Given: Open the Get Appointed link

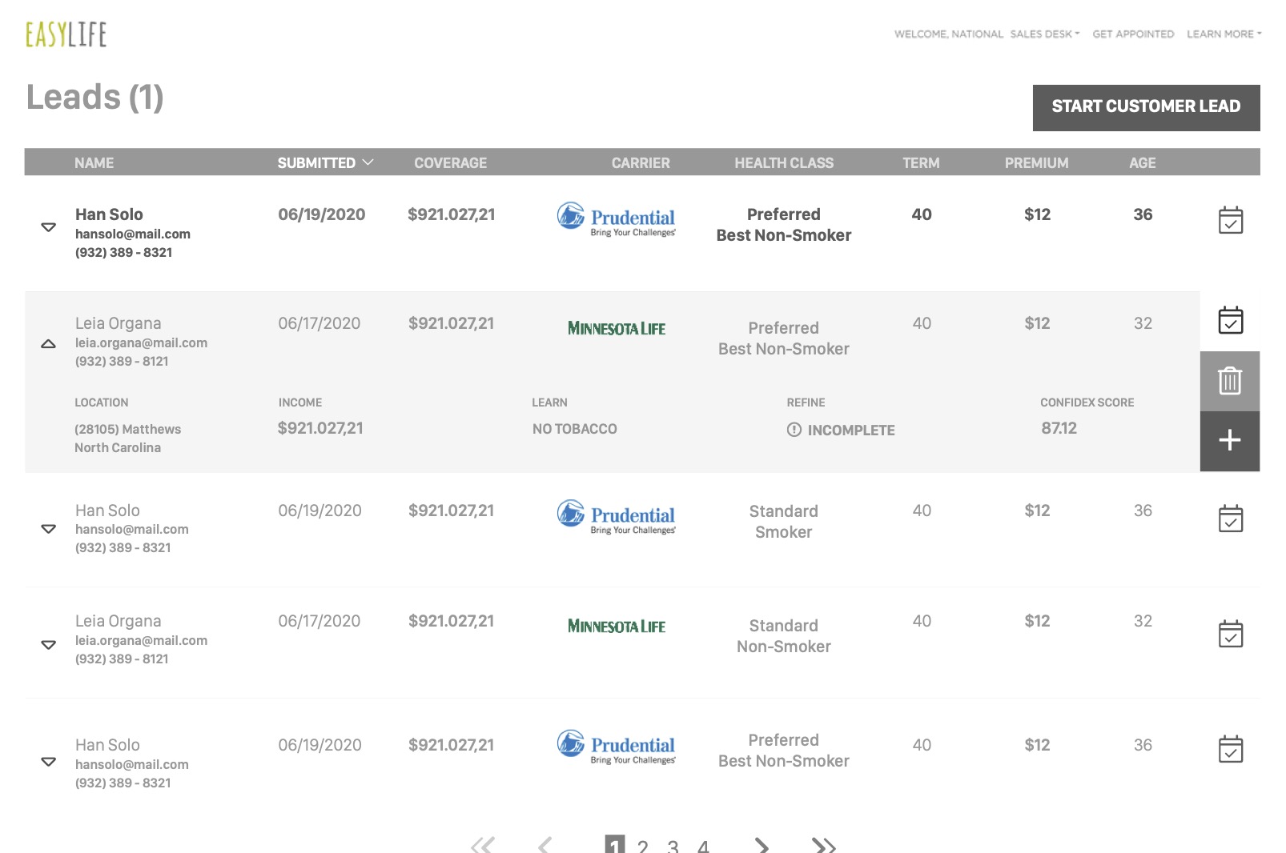Looking at the screenshot, I should [1133, 34].
